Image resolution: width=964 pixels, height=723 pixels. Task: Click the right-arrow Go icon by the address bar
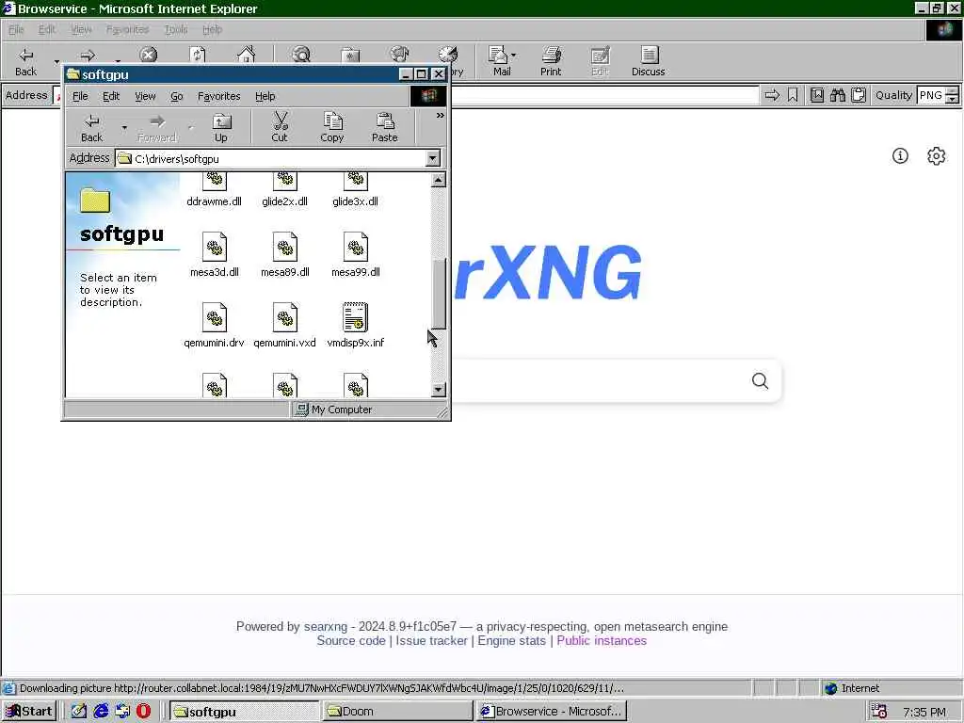click(772, 95)
